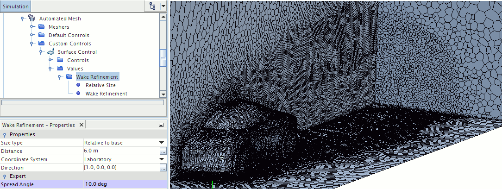Collapse the Wake Refinement folder in tree
502x189 pixels.
click(x=60, y=77)
